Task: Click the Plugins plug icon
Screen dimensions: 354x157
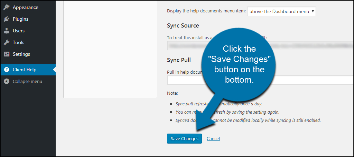Action: point(7,19)
